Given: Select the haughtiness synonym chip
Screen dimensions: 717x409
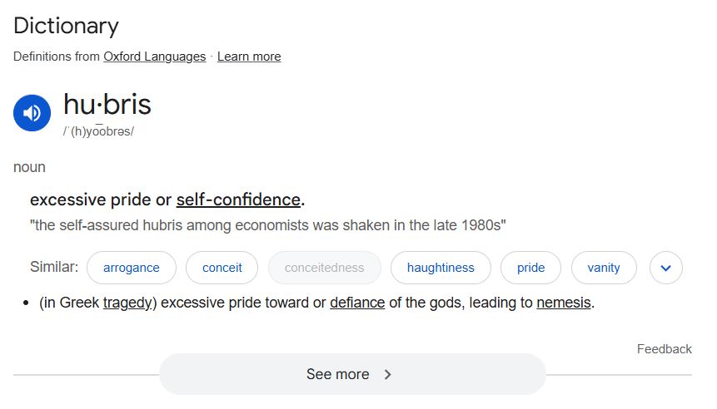Looking at the screenshot, I should click(x=441, y=268).
